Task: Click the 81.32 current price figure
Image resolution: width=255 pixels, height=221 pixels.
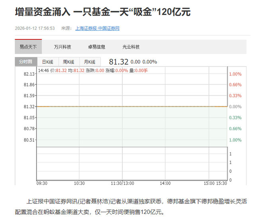Action: (118, 62)
